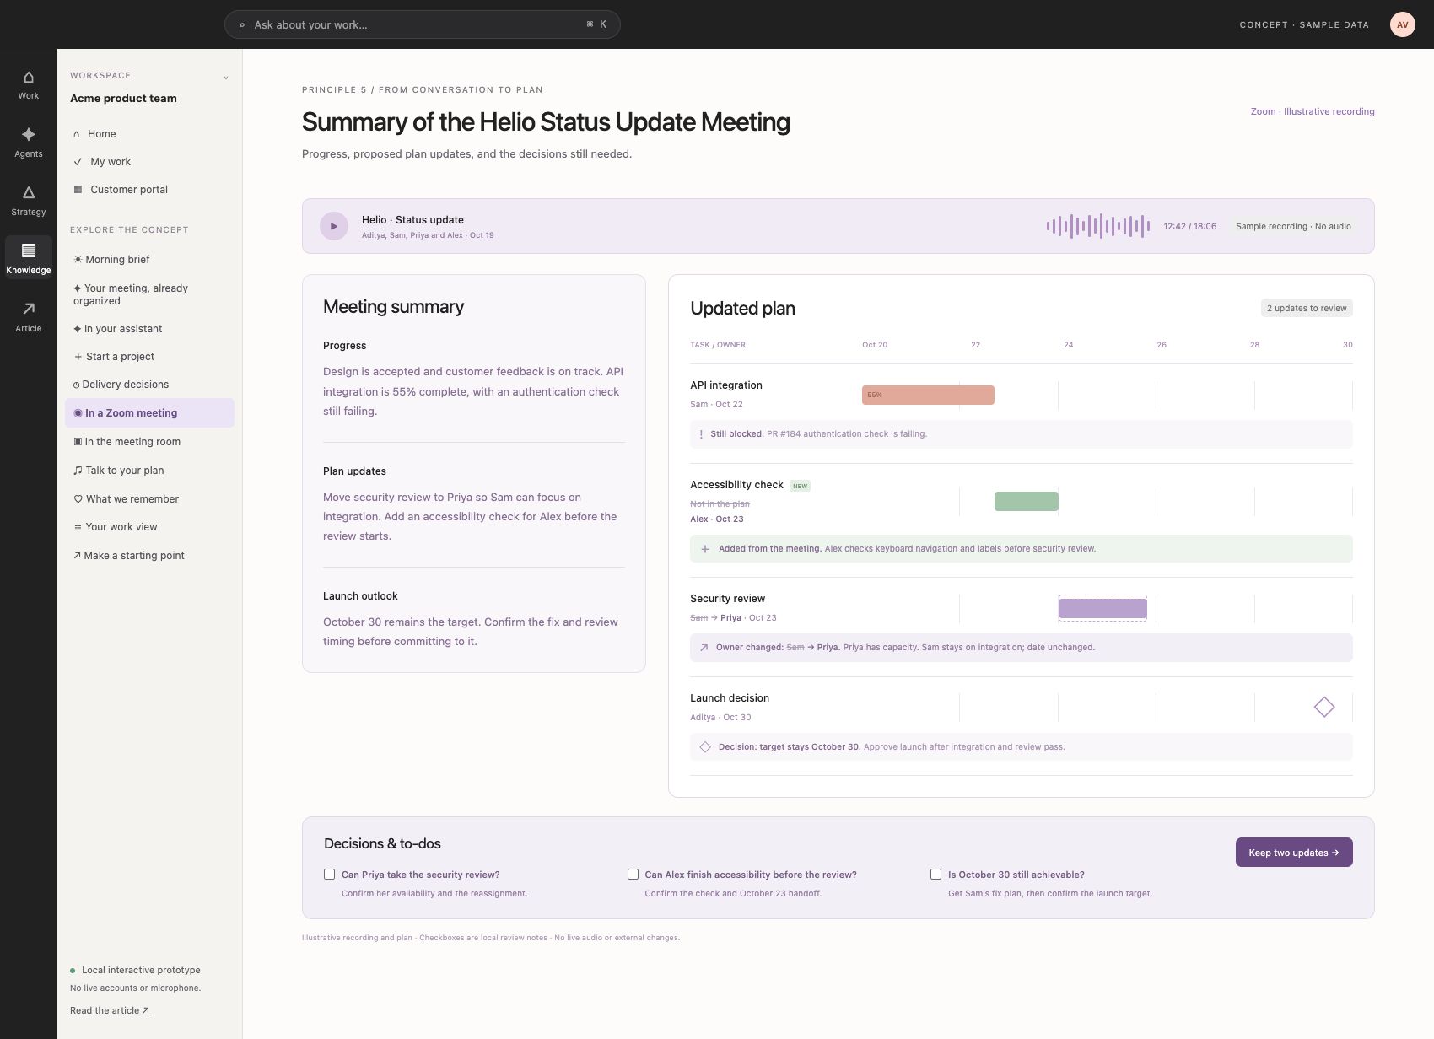The image size is (1434, 1039).
Task: Click the 'Decision: target stays October 30' note
Action: coord(1022,747)
